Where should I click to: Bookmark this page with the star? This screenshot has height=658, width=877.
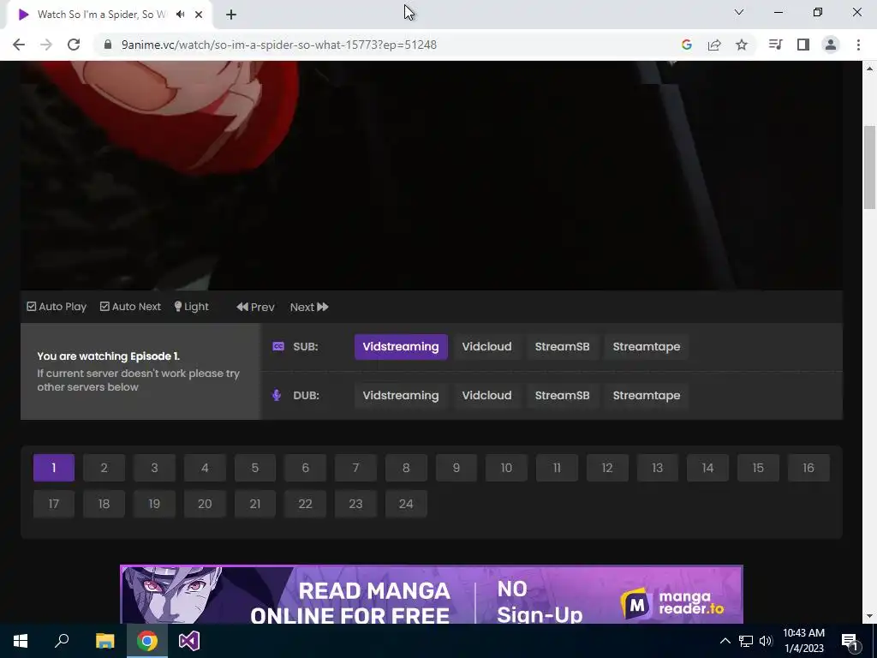[x=742, y=45]
